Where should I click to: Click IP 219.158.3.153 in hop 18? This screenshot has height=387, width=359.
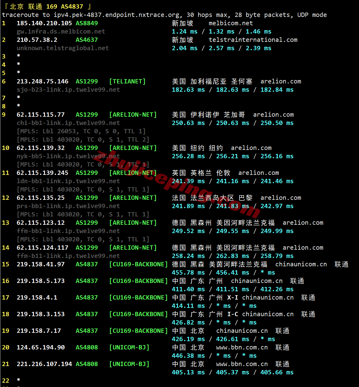[41, 314]
